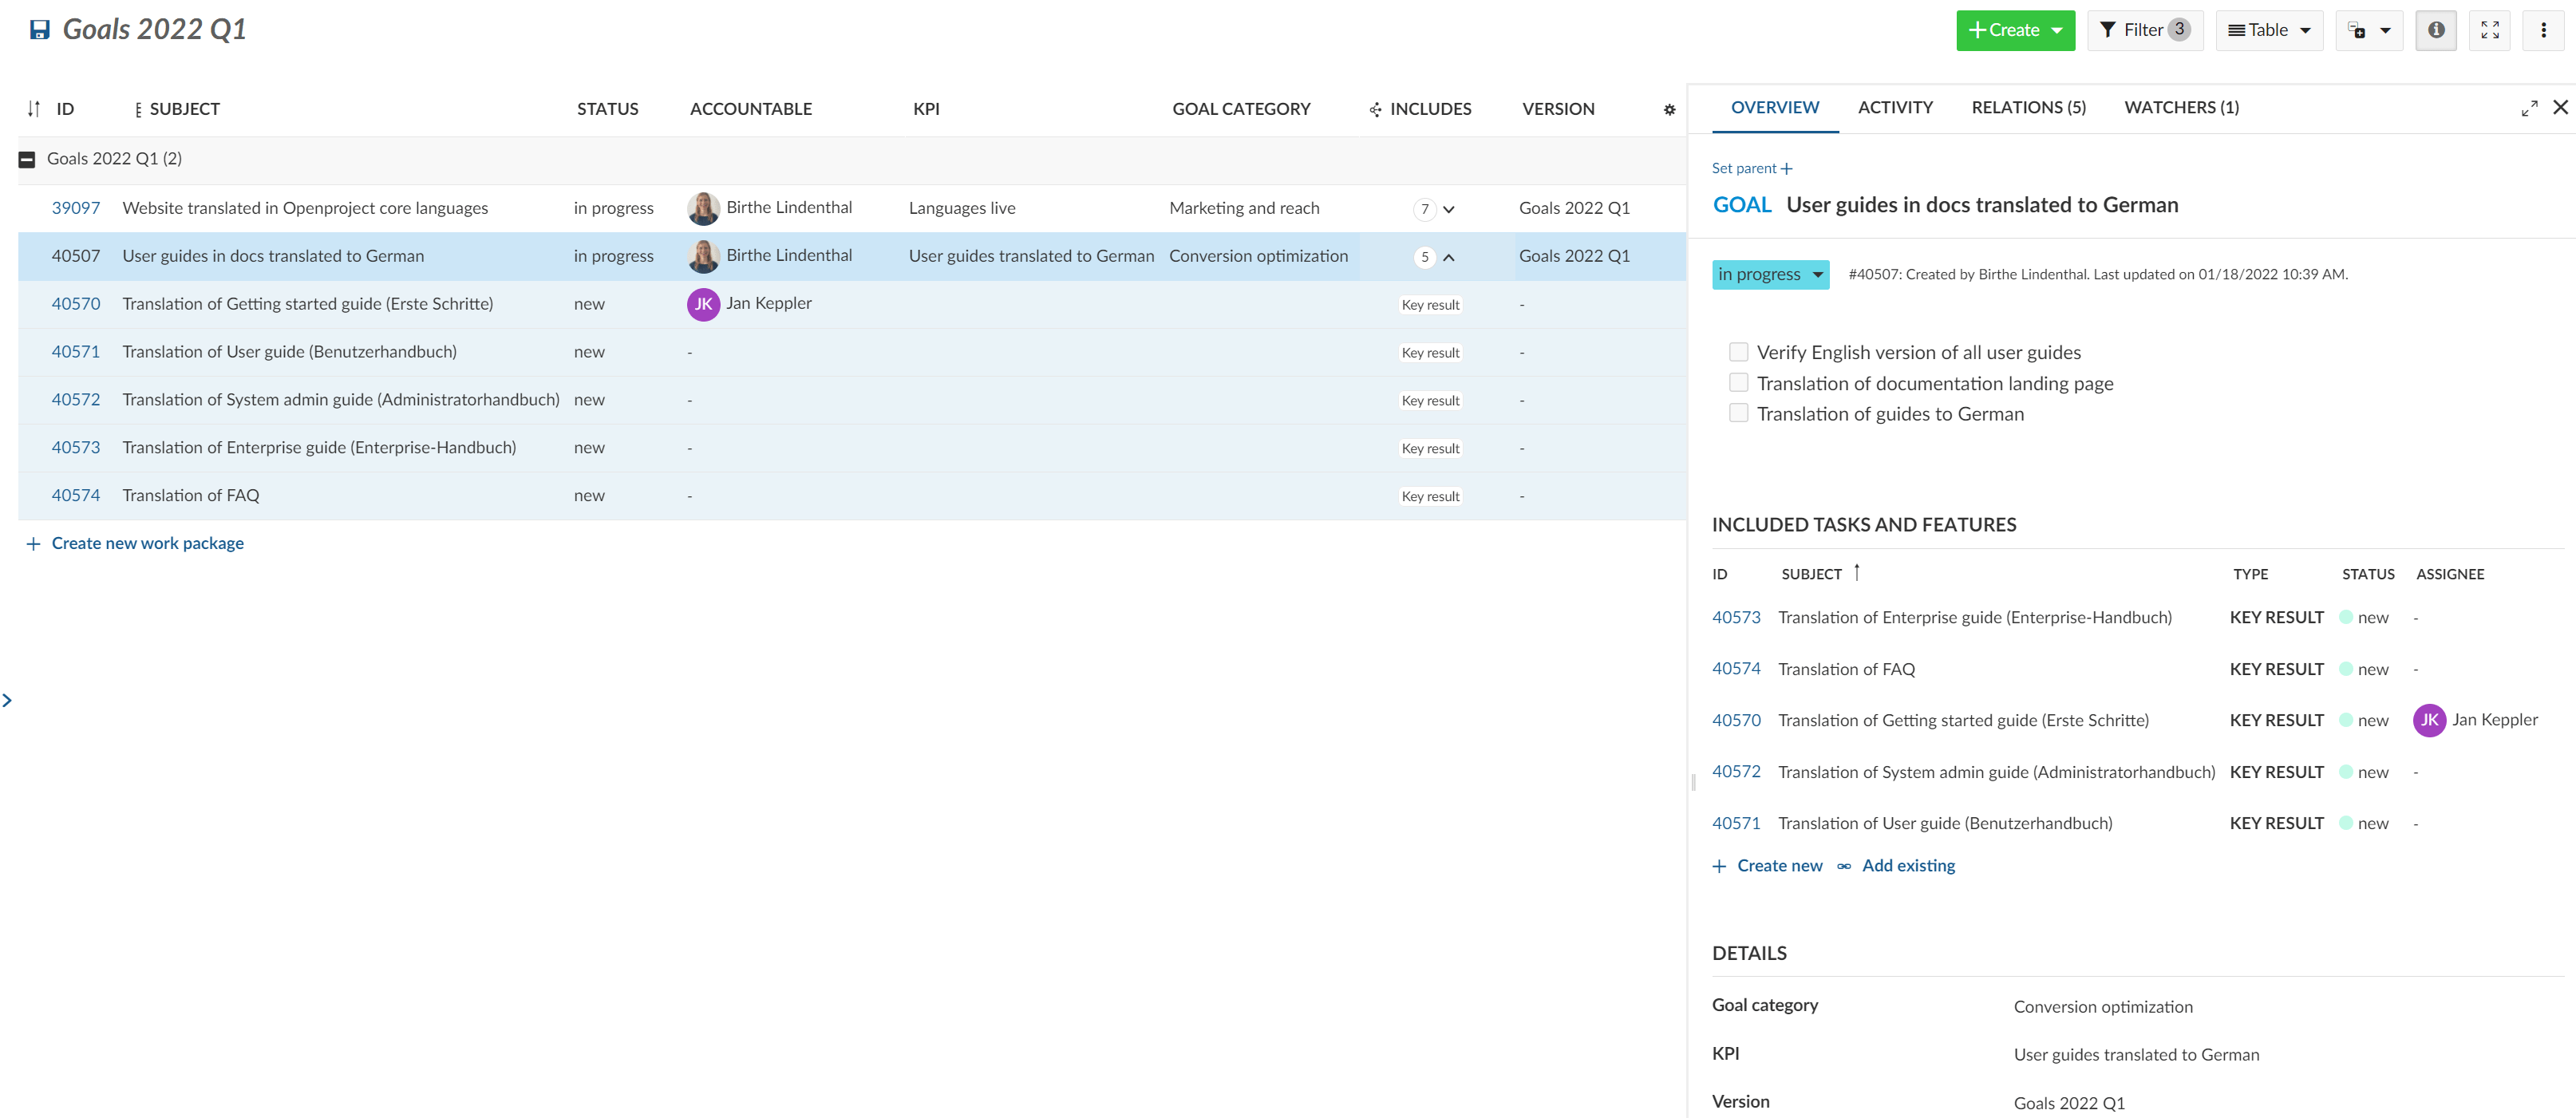Click the ID sort icon
This screenshot has height=1118, width=2576.
(33, 109)
